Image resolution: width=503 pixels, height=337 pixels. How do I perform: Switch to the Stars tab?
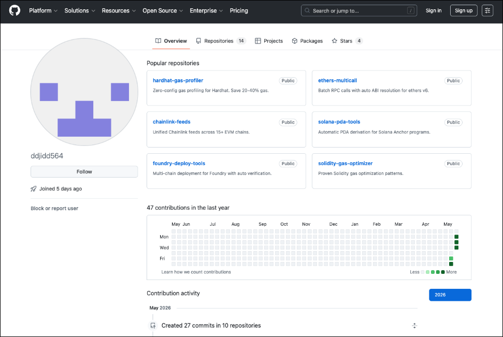347,41
